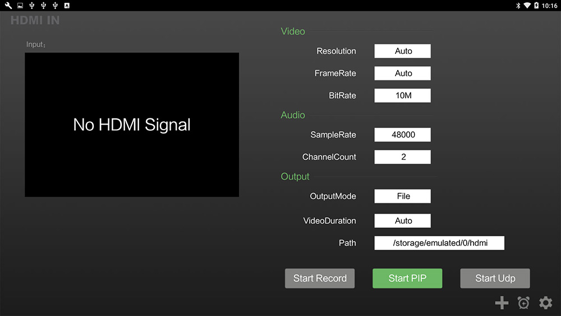Image resolution: width=561 pixels, height=316 pixels.
Task: Click the No HDMI Signal preview
Action: coord(132,125)
